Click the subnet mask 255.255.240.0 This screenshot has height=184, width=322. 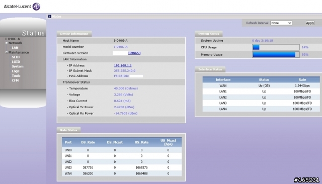pos(125,71)
